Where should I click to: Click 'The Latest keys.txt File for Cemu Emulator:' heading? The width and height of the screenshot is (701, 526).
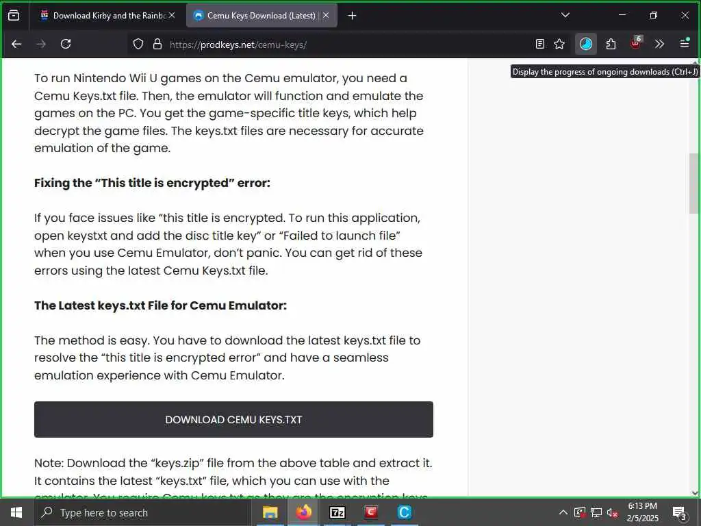click(160, 305)
